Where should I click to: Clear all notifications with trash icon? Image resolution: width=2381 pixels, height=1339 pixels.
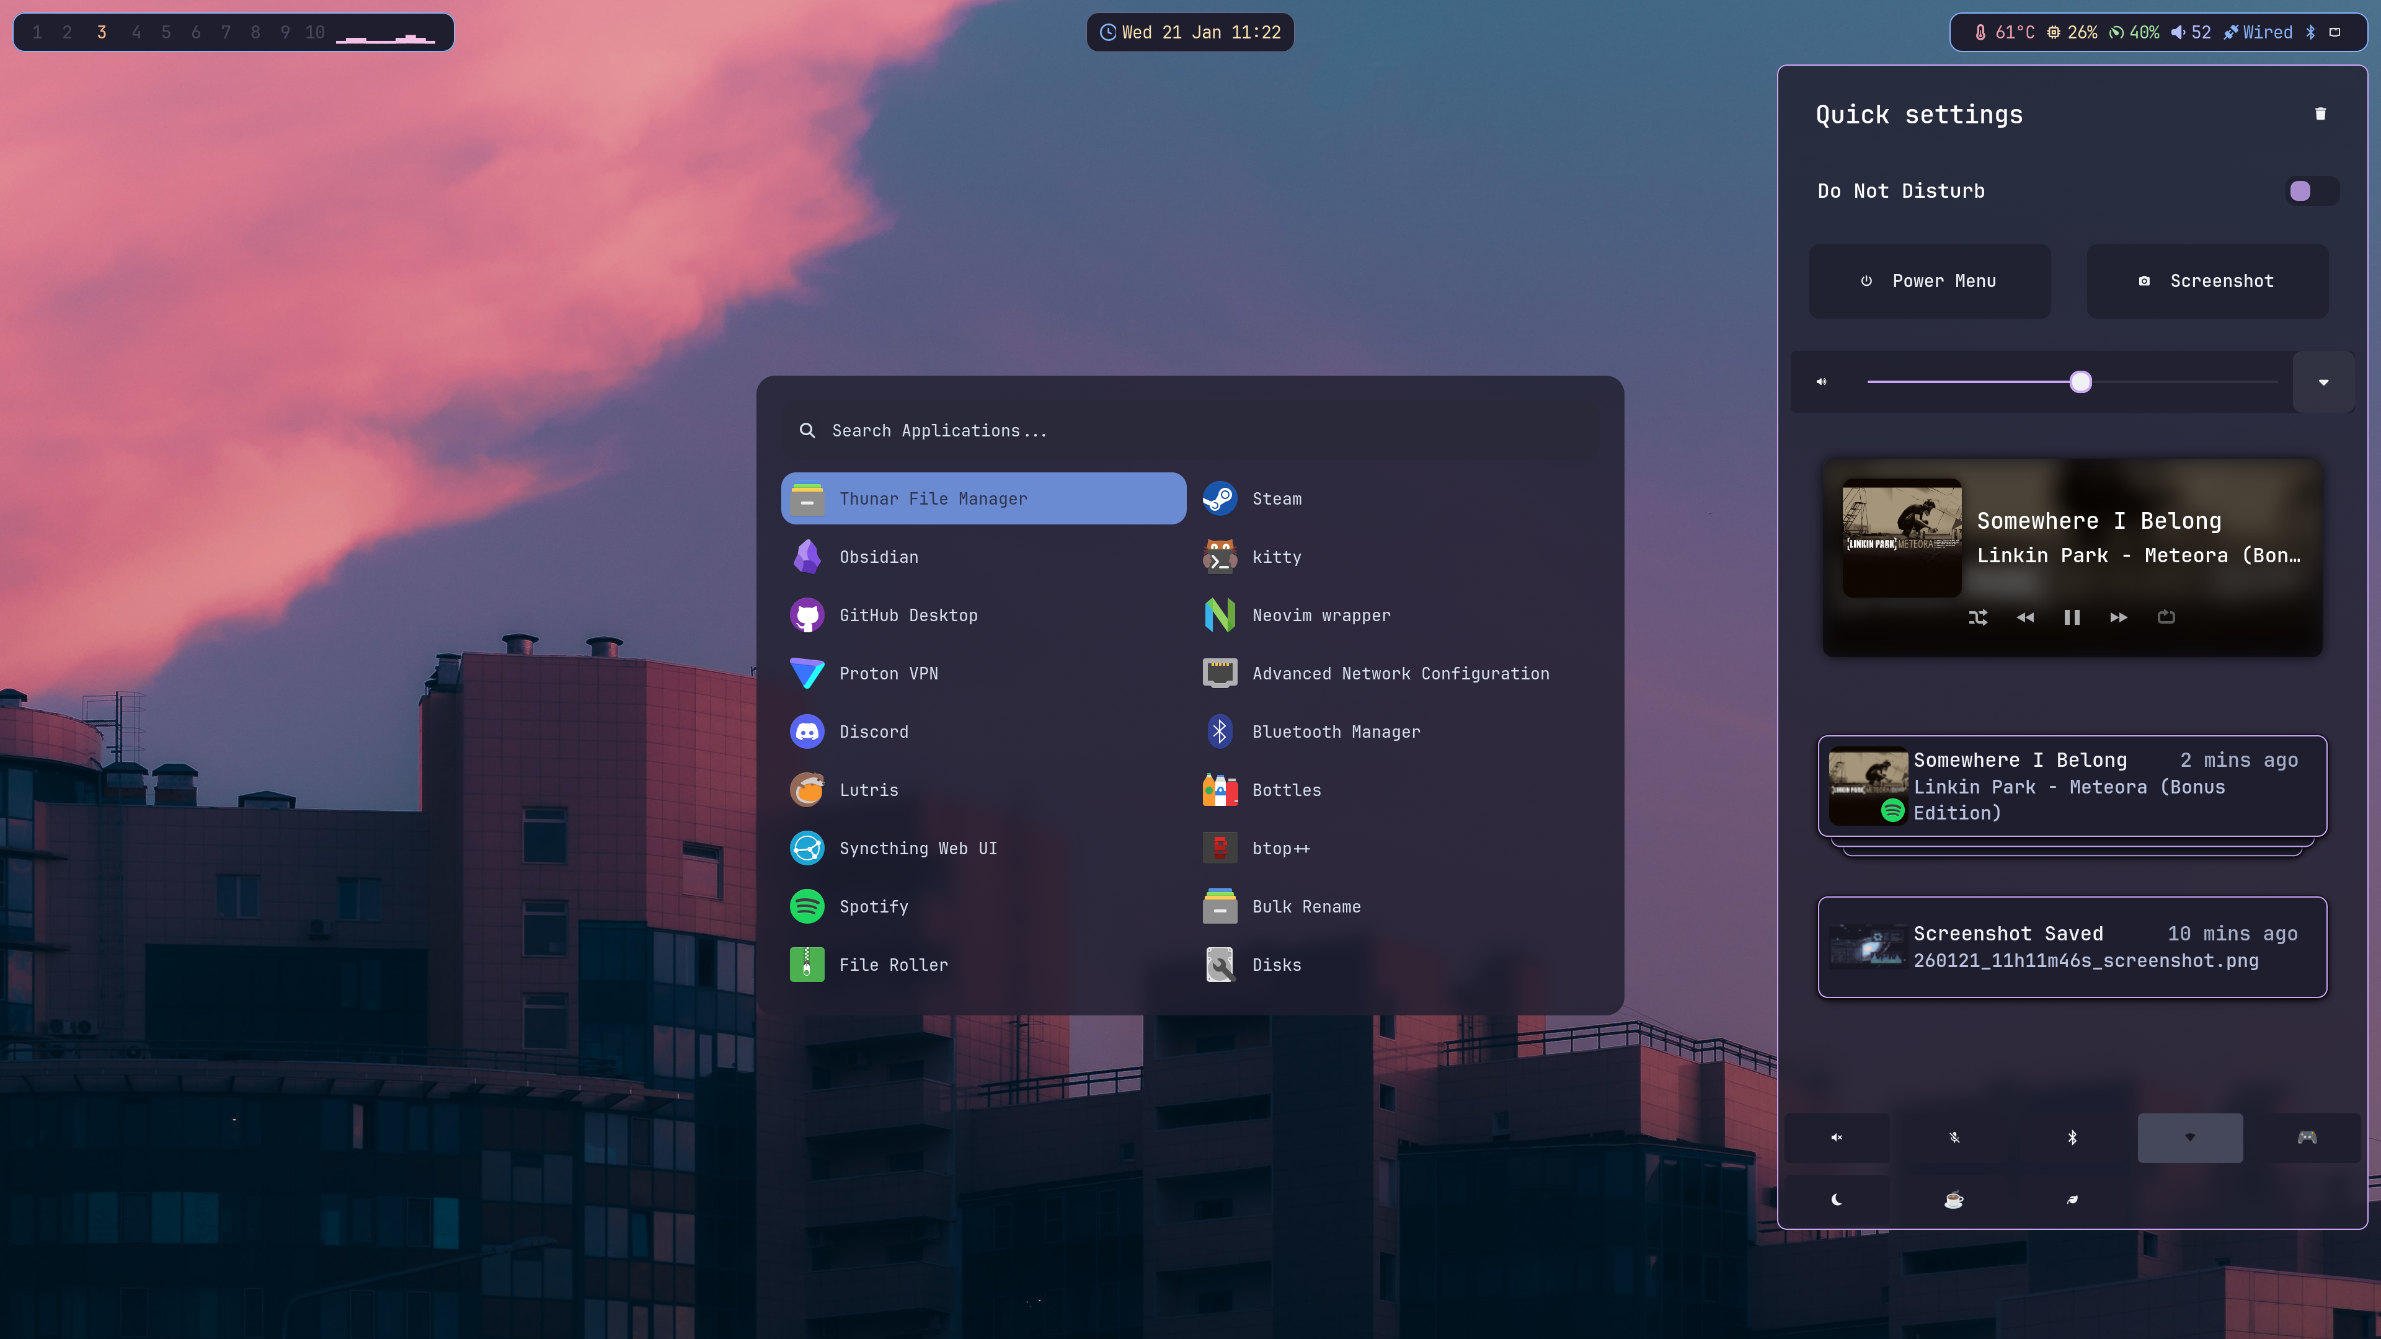coord(2320,113)
